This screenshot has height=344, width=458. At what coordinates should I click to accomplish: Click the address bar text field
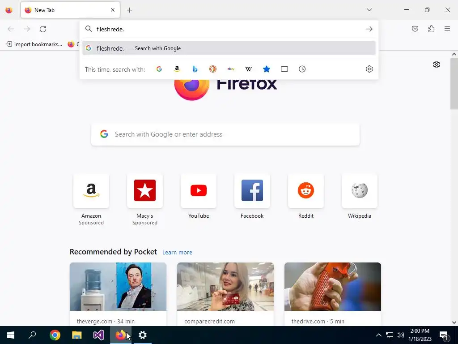pos(229,29)
